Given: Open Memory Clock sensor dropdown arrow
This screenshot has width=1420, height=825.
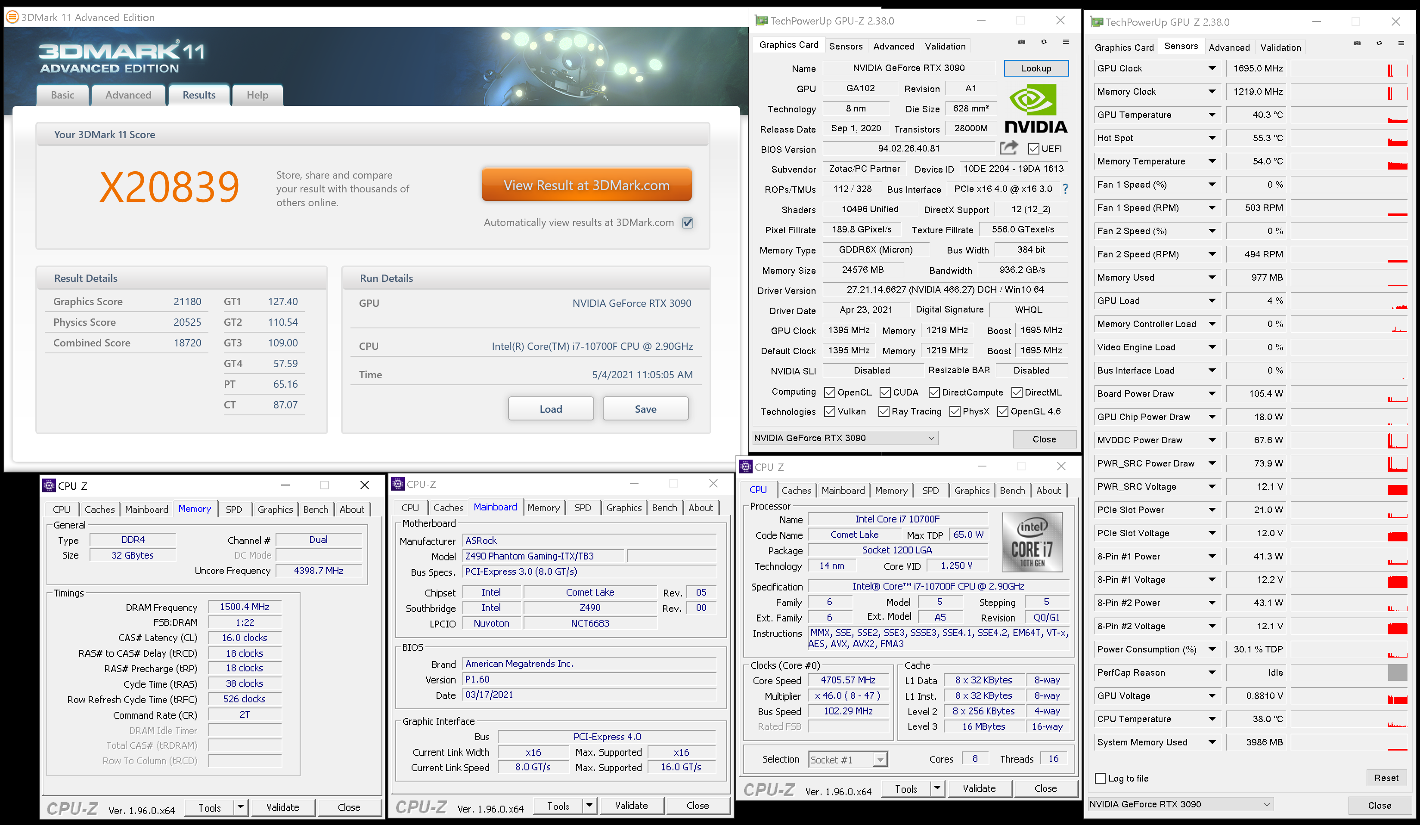Looking at the screenshot, I should (x=1212, y=91).
